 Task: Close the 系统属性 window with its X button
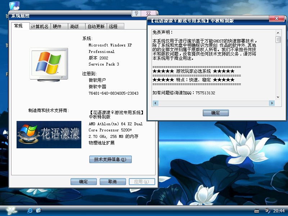coord(148,13)
